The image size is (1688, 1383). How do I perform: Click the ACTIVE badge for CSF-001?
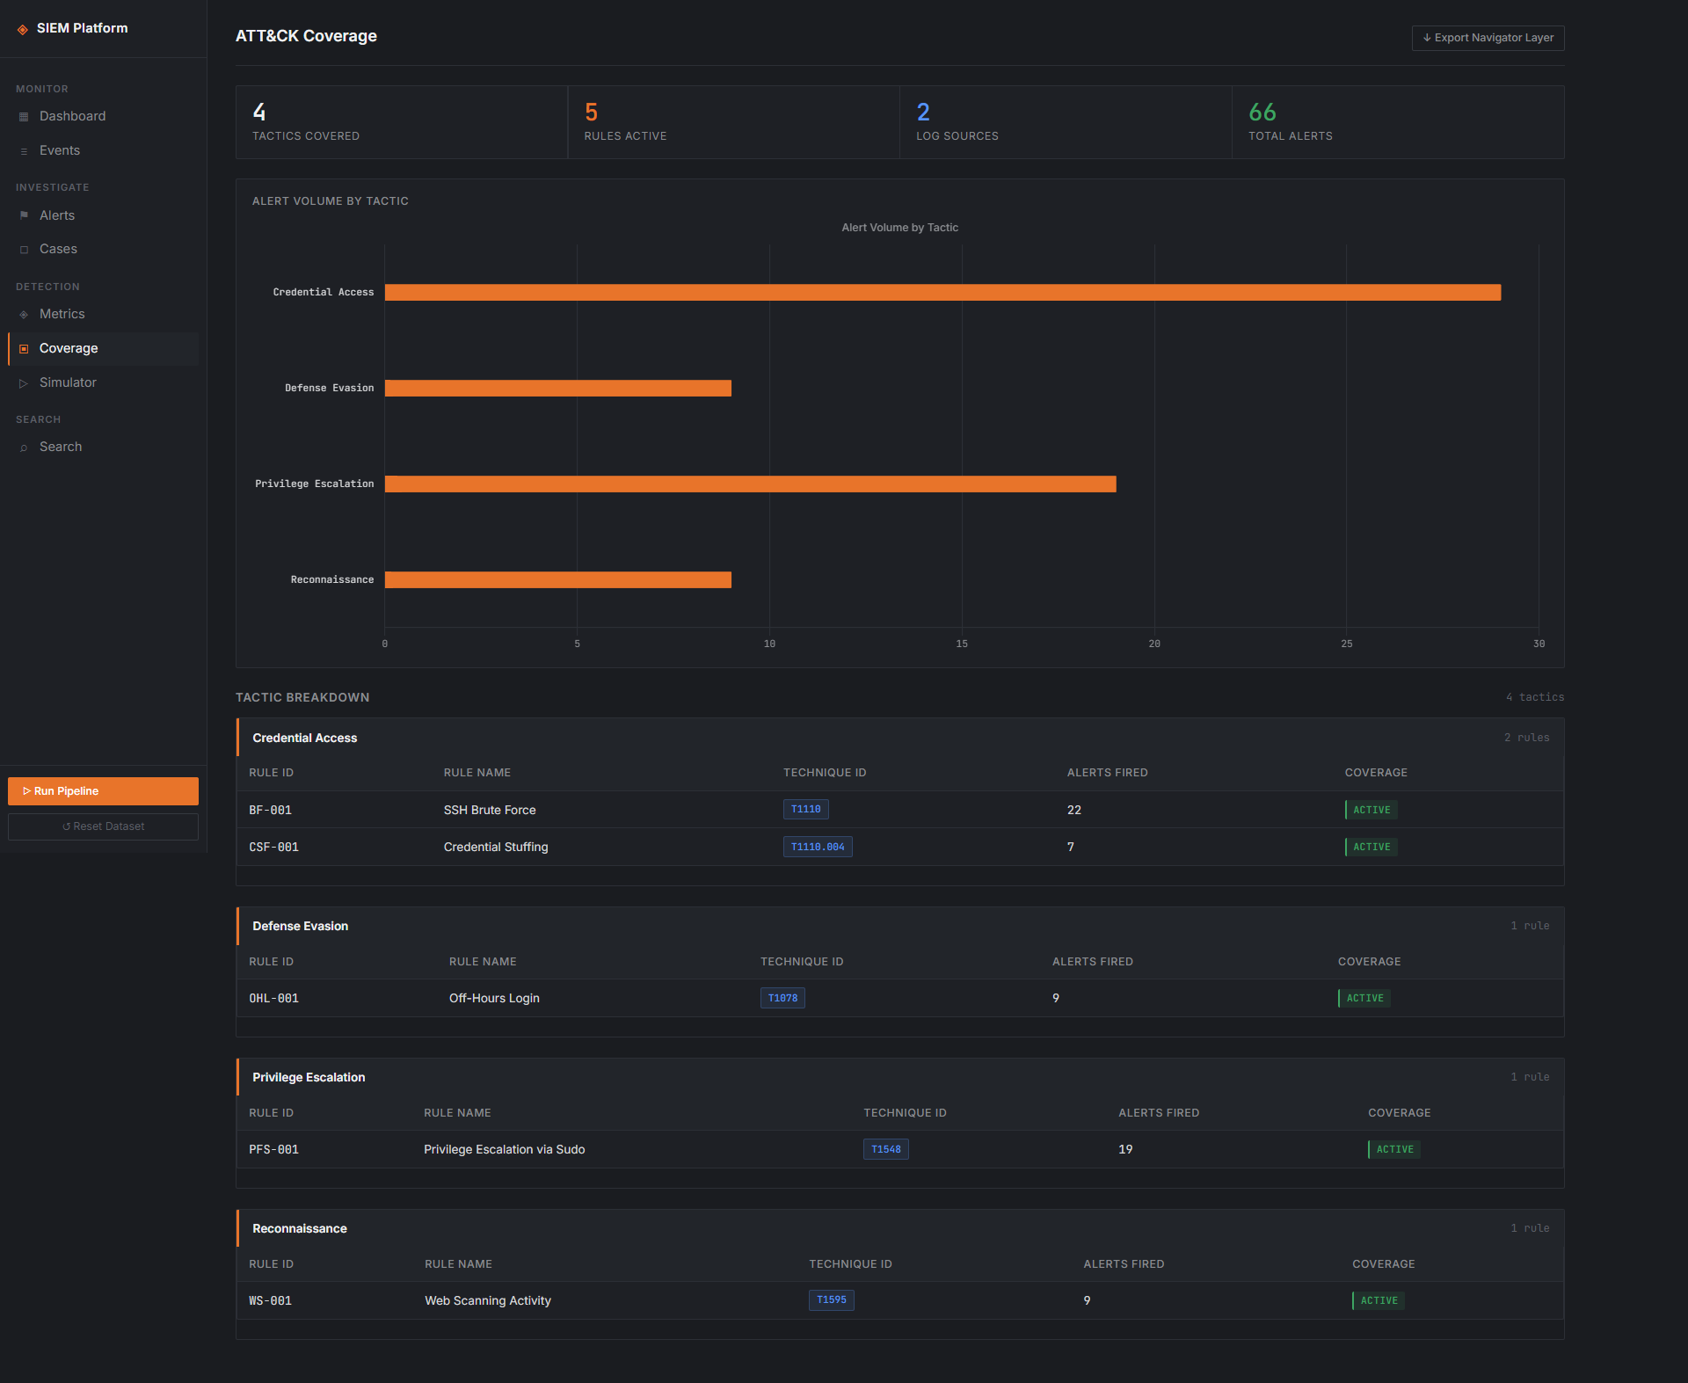click(1371, 847)
